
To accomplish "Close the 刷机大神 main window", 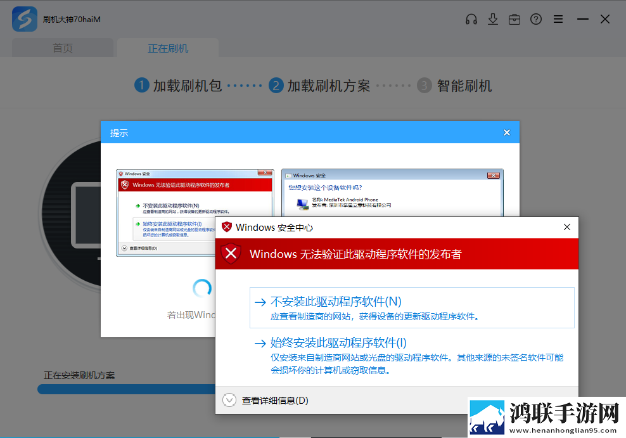I will click(605, 19).
